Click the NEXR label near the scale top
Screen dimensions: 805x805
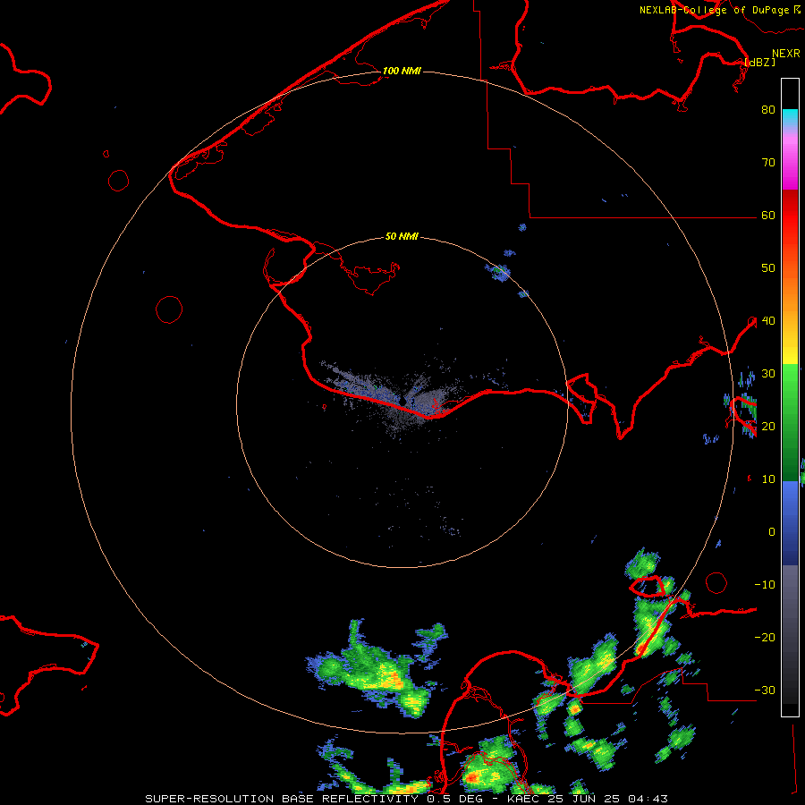pos(786,54)
